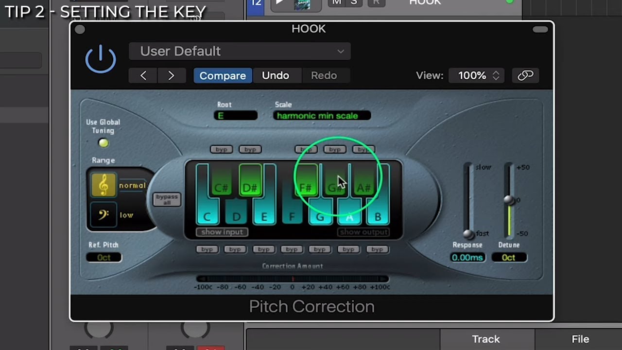Click the Undo button
This screenshot has height=350, width=622.
click(276, 75)
